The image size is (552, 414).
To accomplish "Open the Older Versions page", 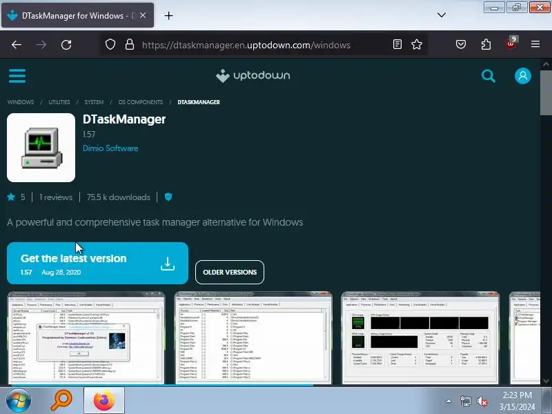I will pyautogui.click(x=230, y=272).
